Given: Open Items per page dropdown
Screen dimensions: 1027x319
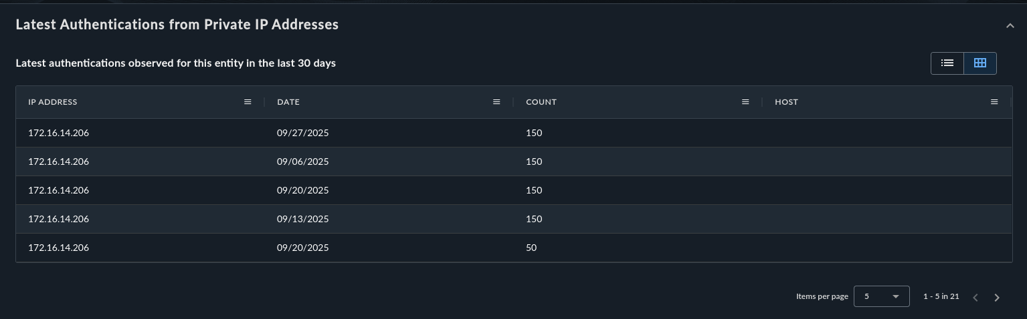Looking at the screenshot, I should [x=881, y=296].
